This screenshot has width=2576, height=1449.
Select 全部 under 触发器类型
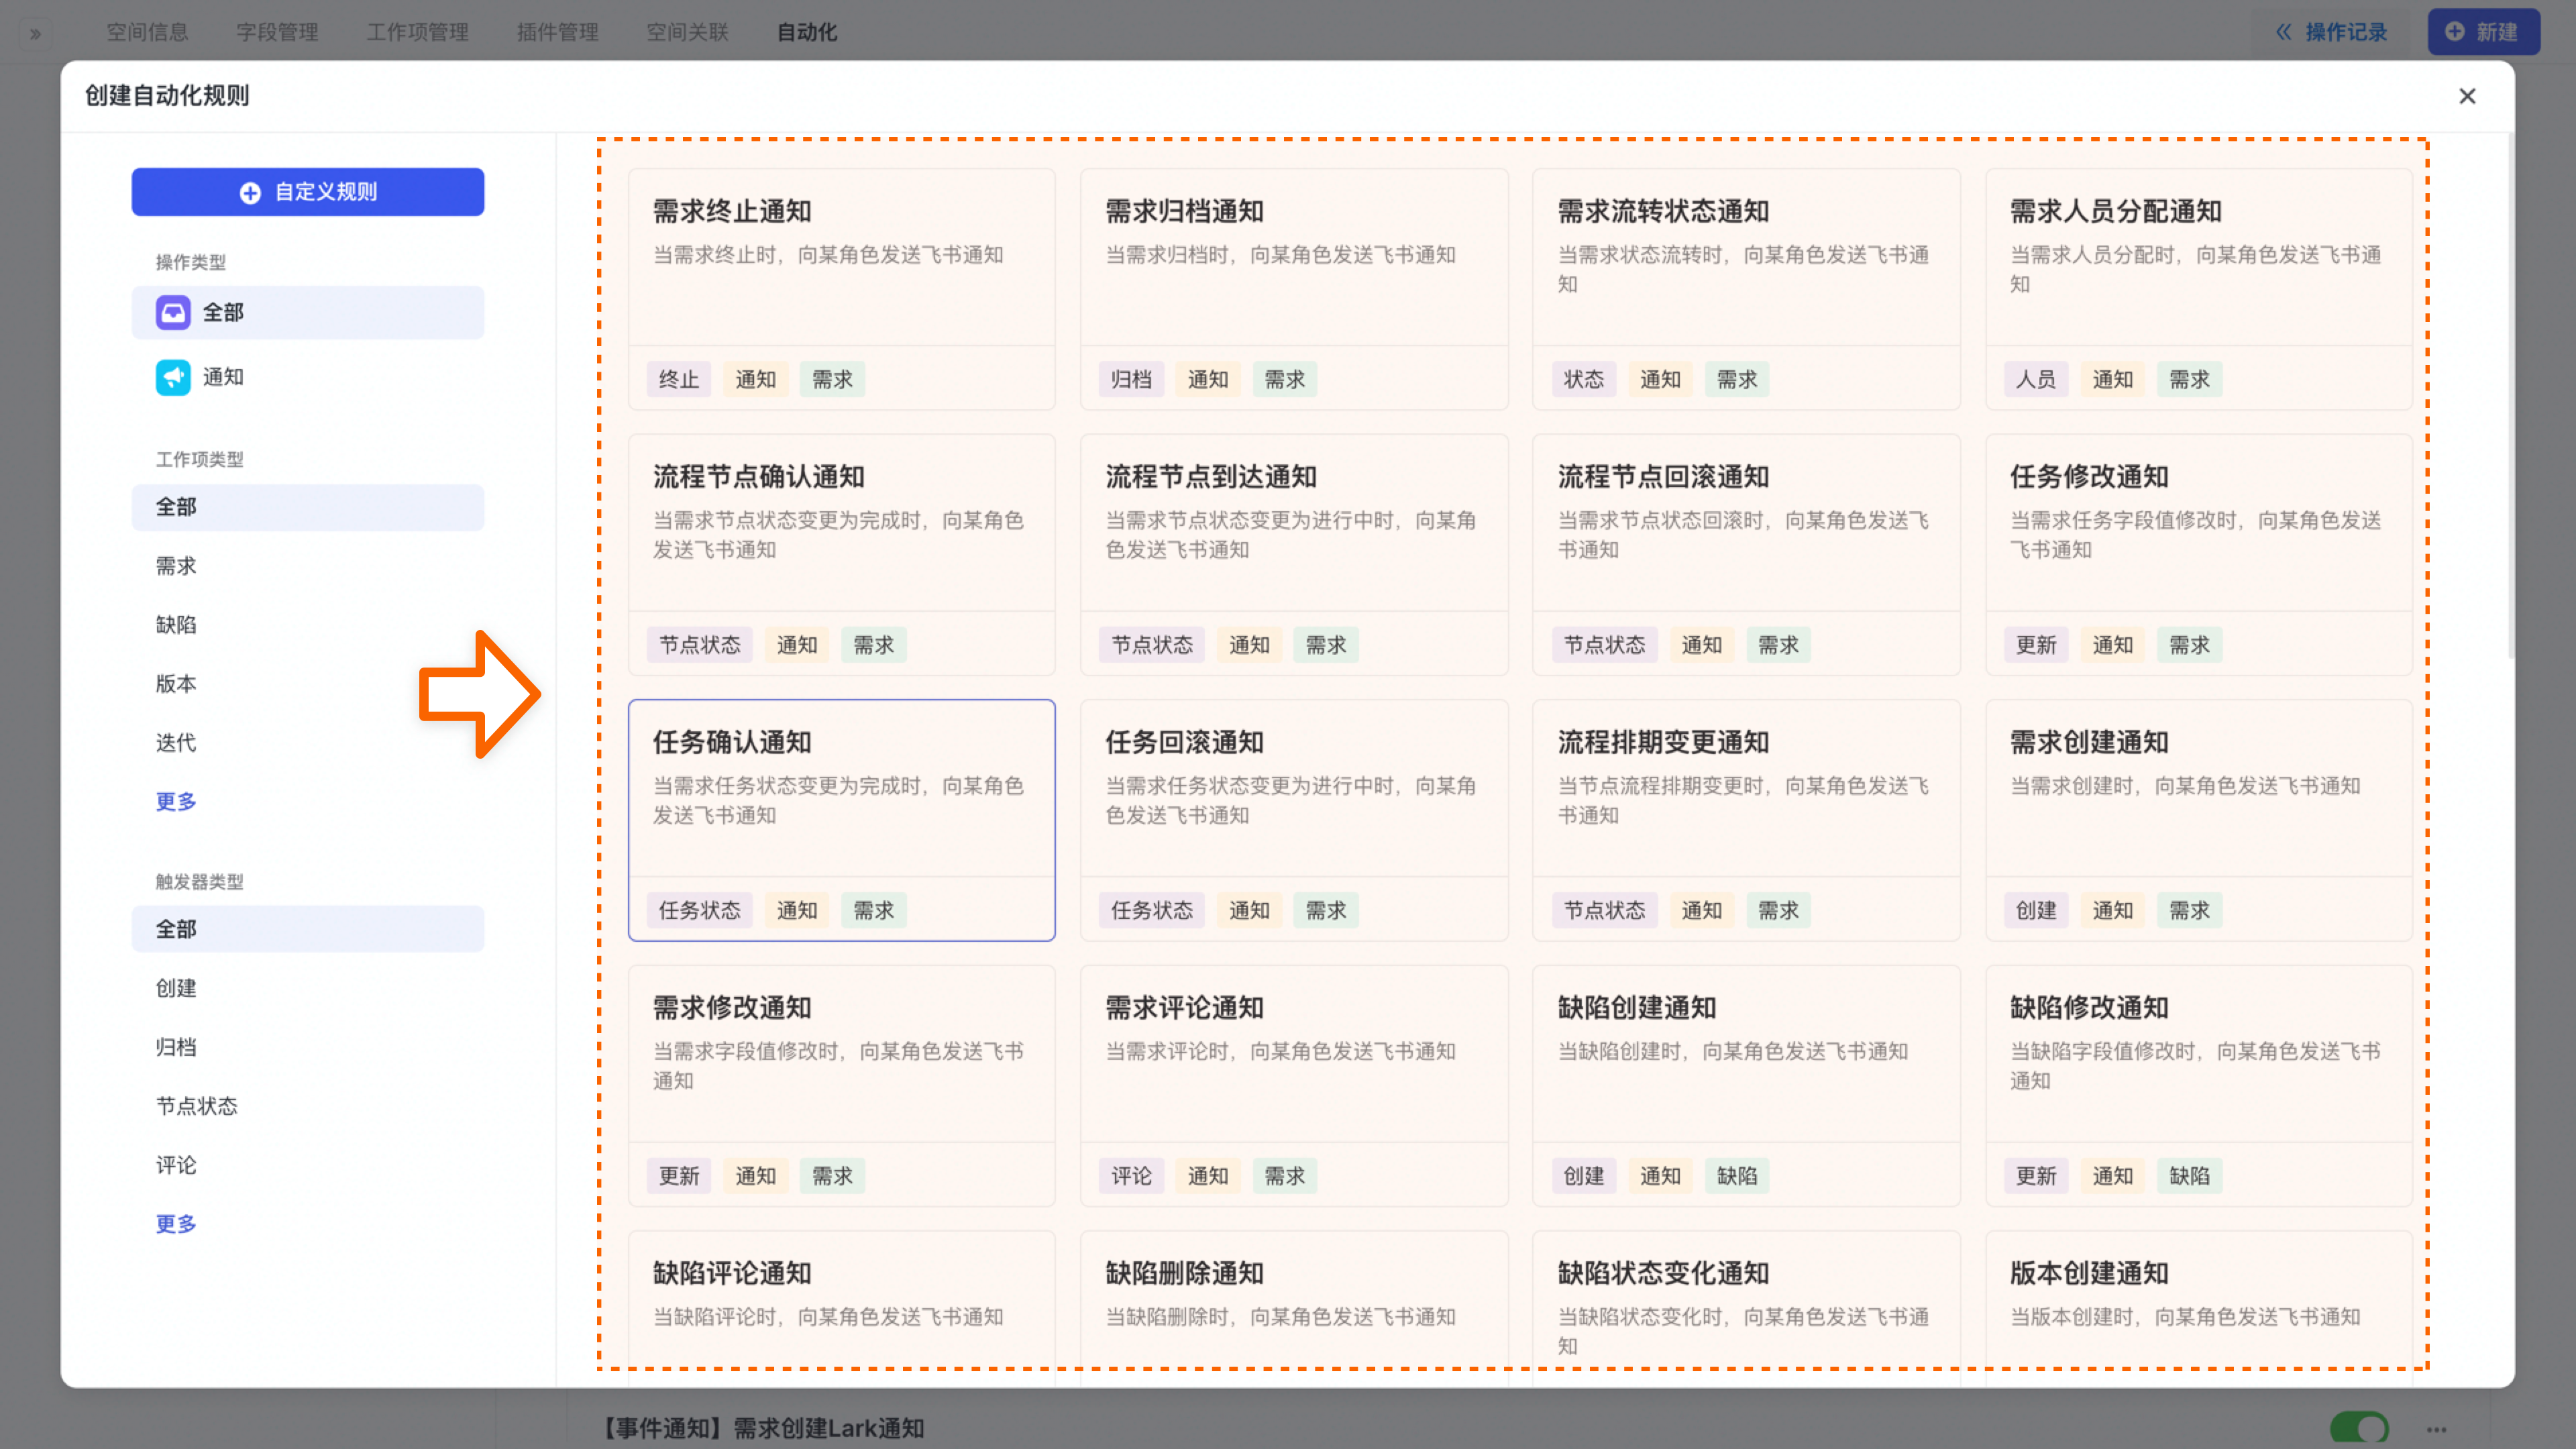click(x=308, y=929)
